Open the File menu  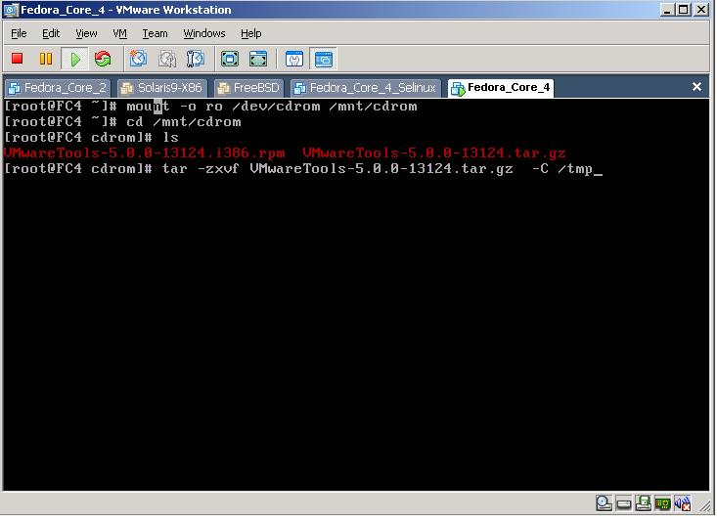[x=19, y=33]
